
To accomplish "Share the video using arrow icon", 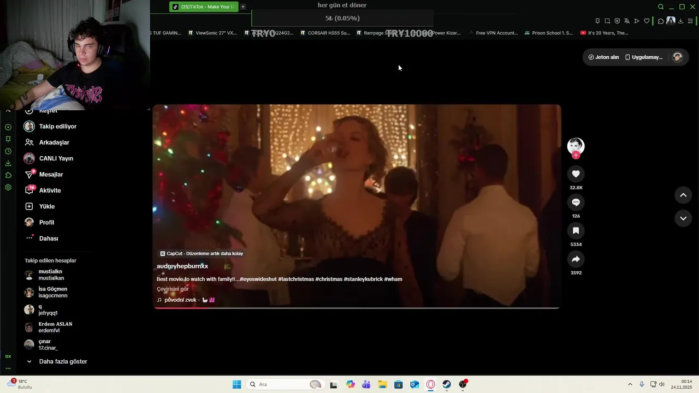I will (x=576, y=259).
